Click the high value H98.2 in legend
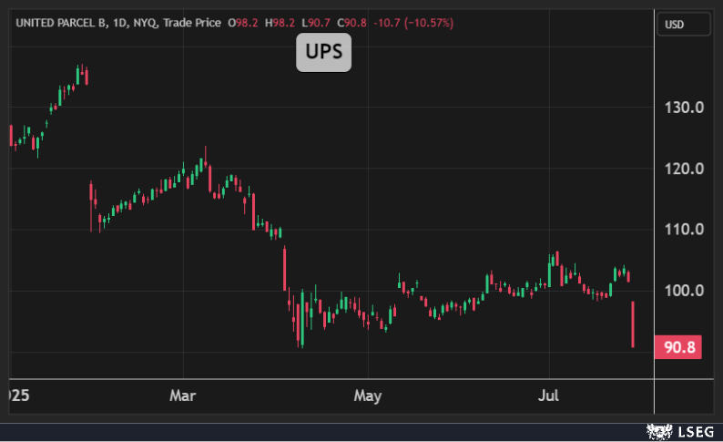 pyautogui.click(x=280, y=22)
